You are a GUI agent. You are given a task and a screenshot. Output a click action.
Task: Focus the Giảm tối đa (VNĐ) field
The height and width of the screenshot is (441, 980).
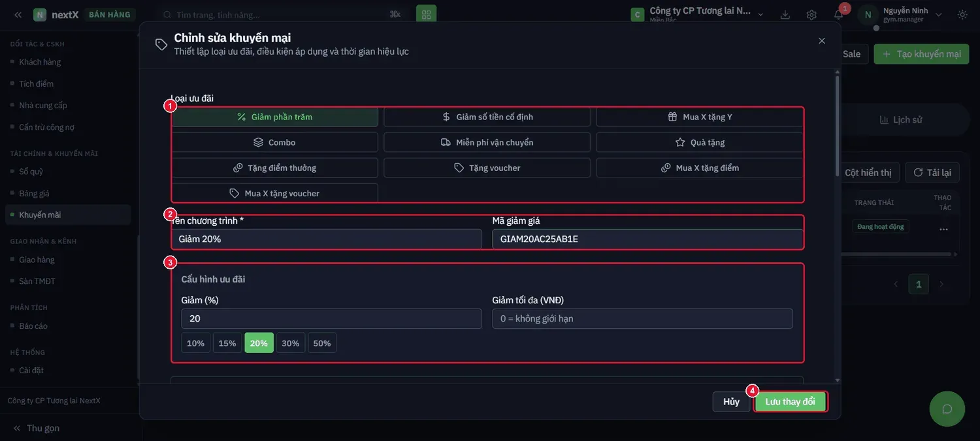(x=642, y=318)
